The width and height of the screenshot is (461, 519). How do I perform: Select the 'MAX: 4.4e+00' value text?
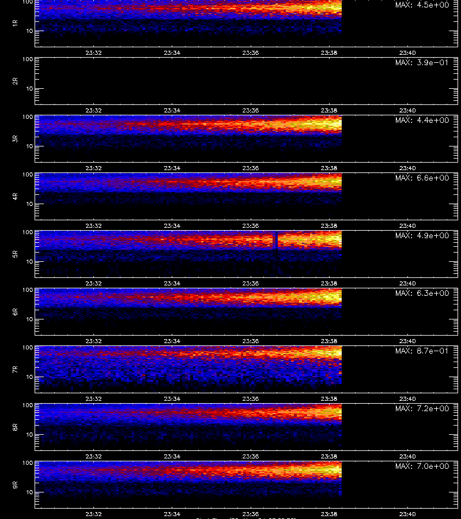(422, 120)
